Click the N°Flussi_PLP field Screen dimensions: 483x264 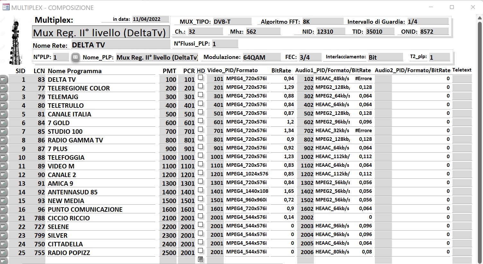(x=225, y=44)
